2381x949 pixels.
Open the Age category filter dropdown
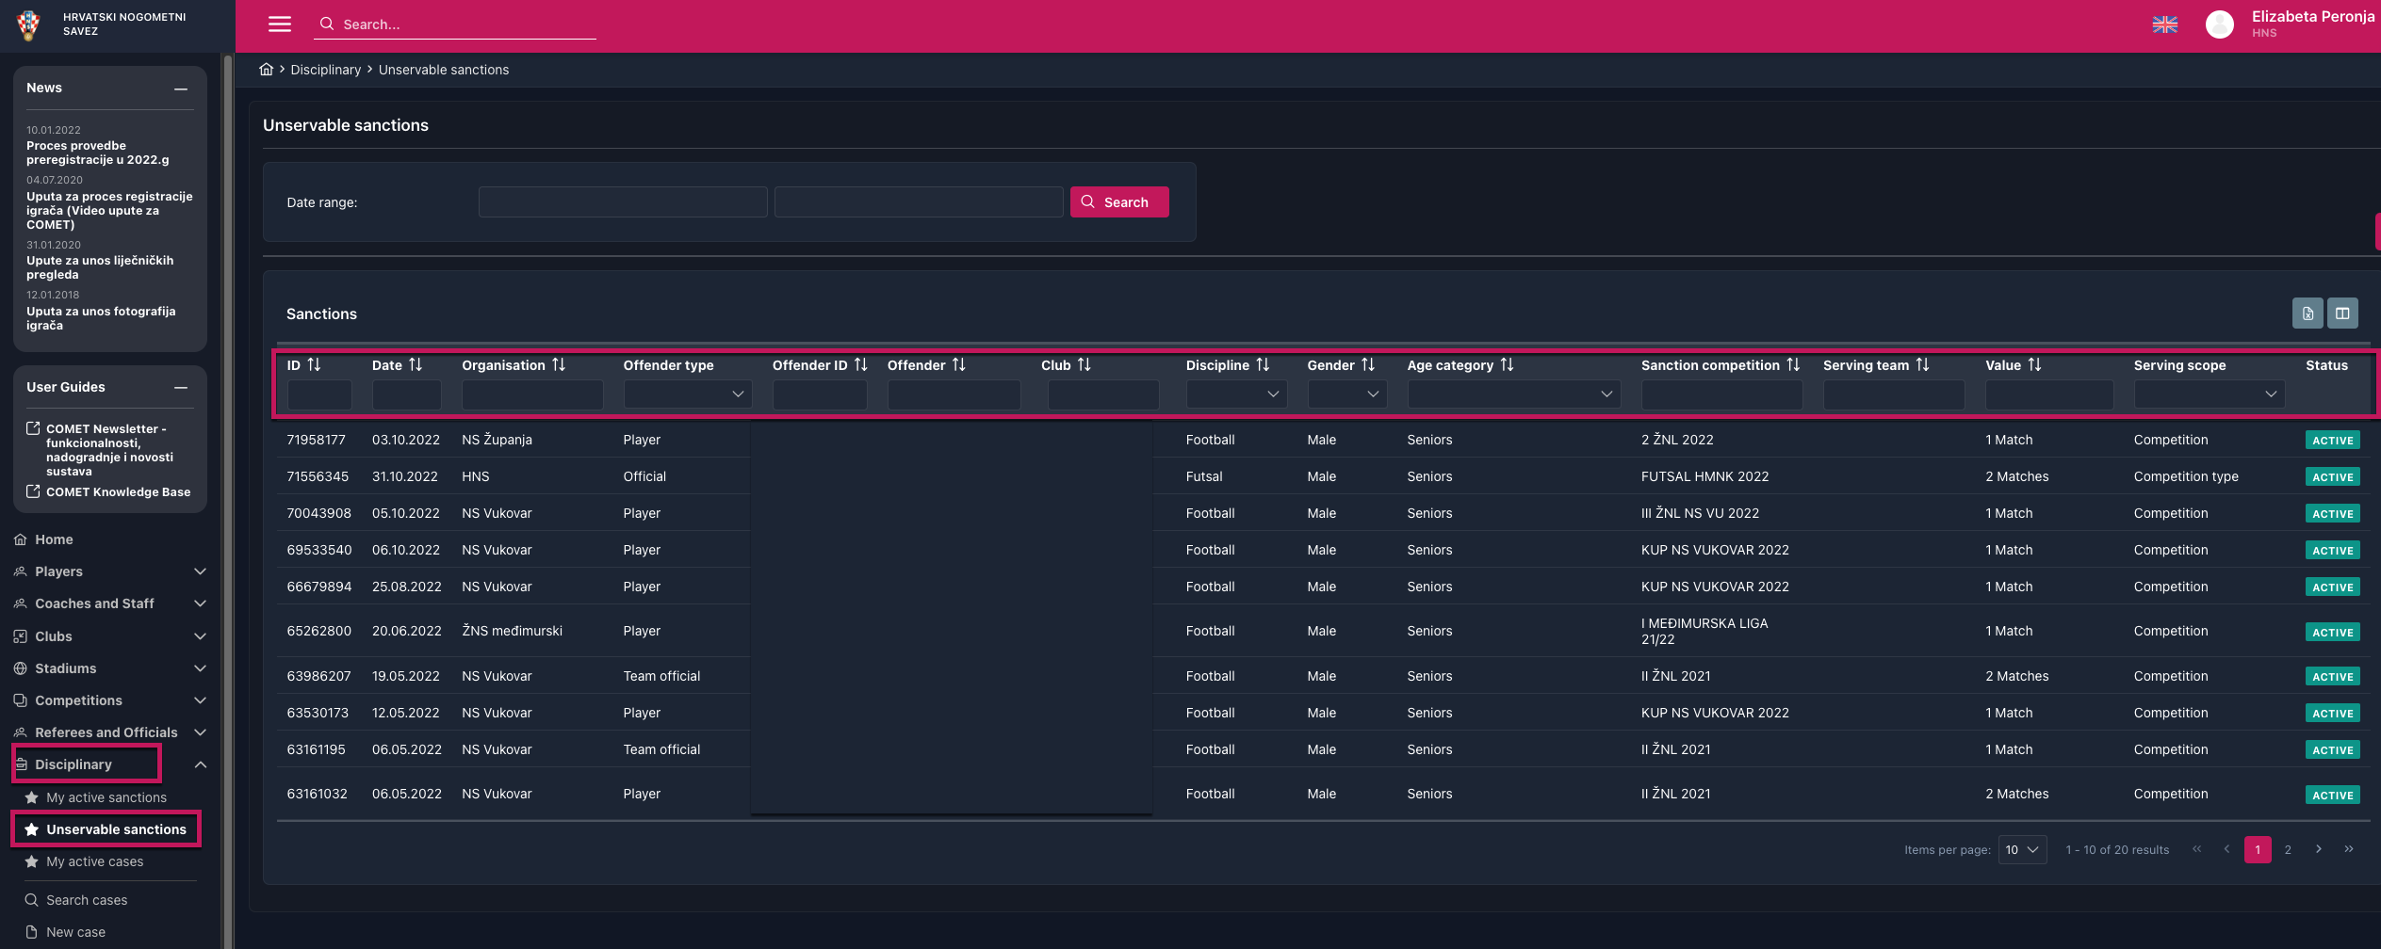tap(1512, 394)
